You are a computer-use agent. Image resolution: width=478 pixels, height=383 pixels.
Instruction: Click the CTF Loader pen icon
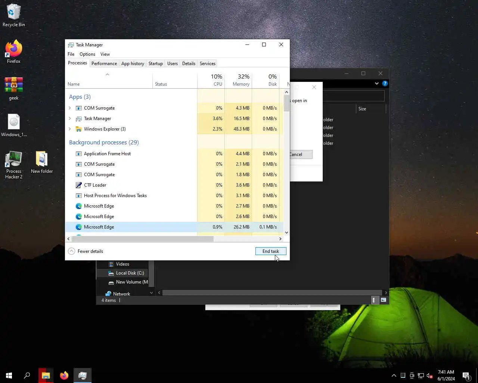pyautogui.click(x=78, y=185)
